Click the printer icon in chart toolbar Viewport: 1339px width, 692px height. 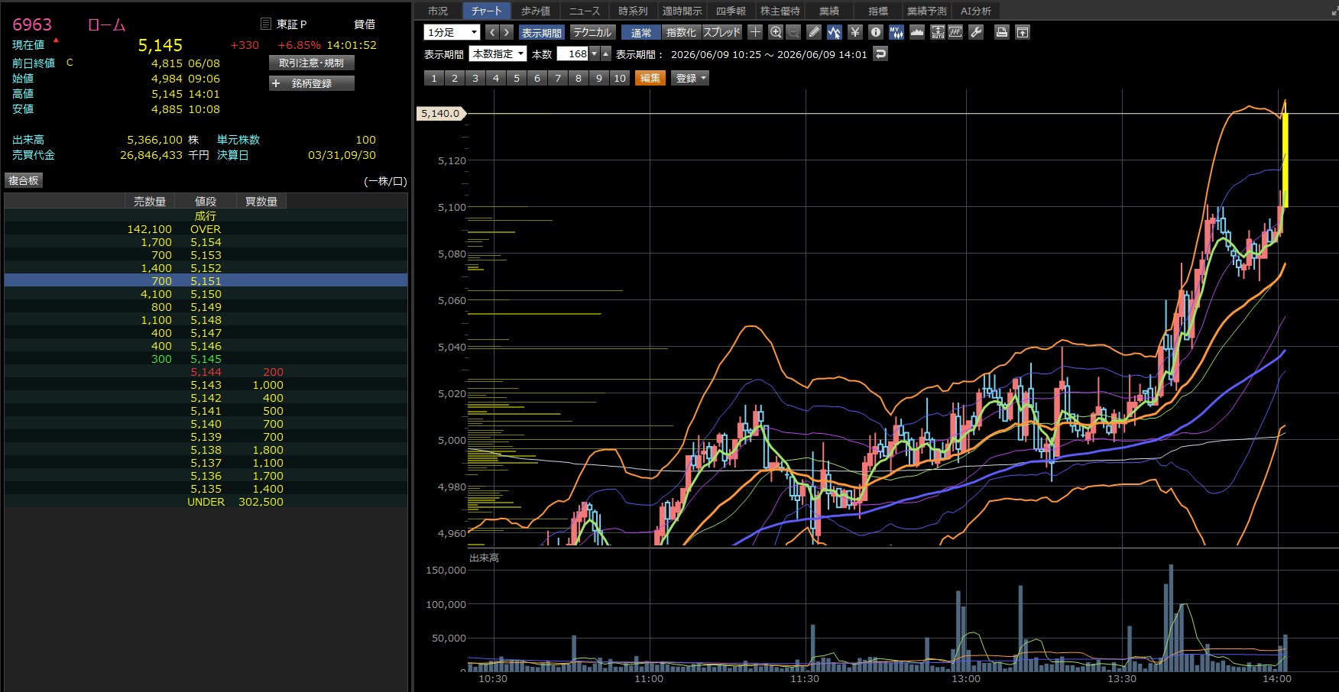pos(1002,32)
